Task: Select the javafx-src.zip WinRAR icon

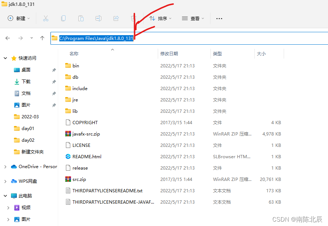Action: (68, 134)
